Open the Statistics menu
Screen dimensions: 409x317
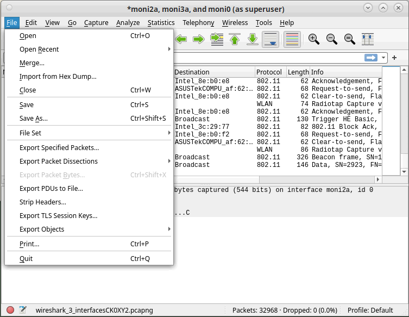point(161,23)
